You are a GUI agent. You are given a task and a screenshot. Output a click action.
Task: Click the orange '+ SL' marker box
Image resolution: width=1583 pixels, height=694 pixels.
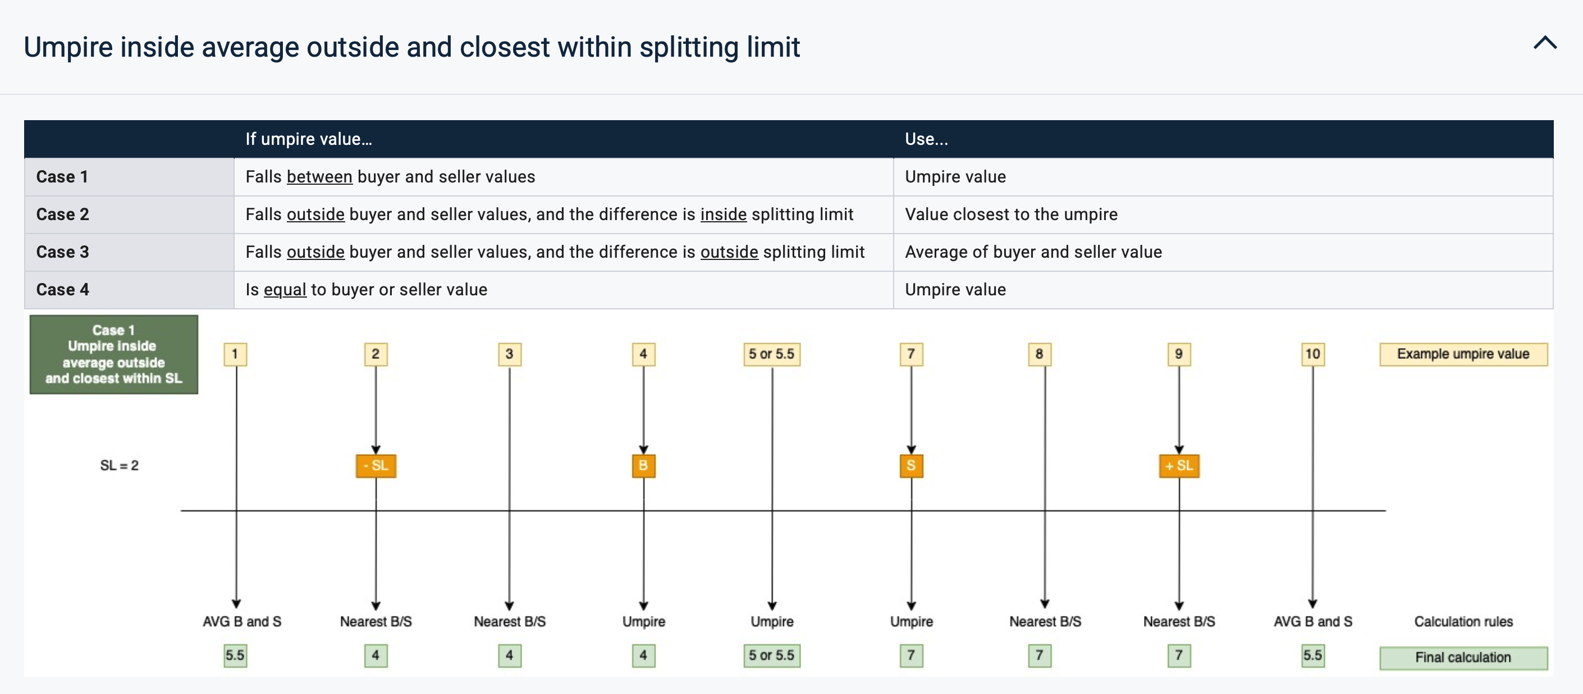[1179, 465]
